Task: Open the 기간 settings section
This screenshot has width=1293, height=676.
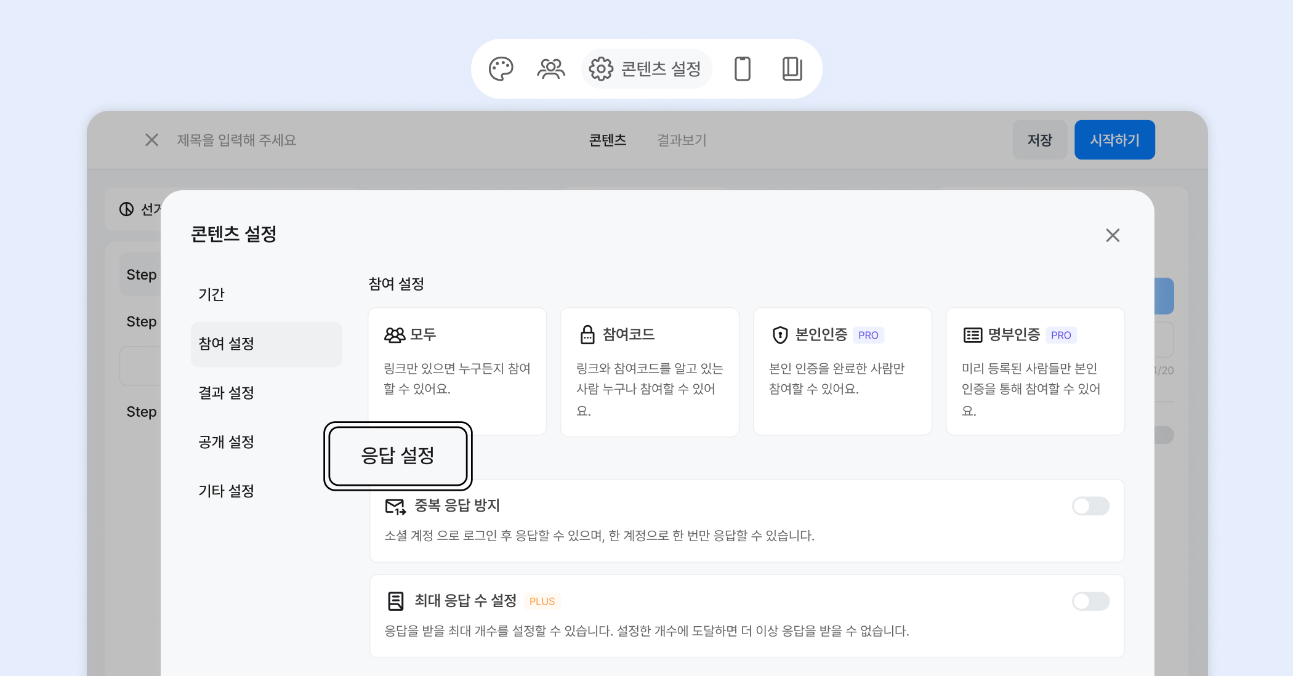Action: click(212, 294)
